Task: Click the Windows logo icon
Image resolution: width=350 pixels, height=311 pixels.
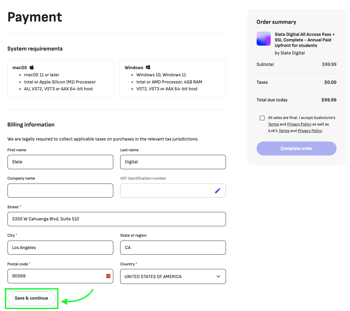Action: tap(148, 67)
